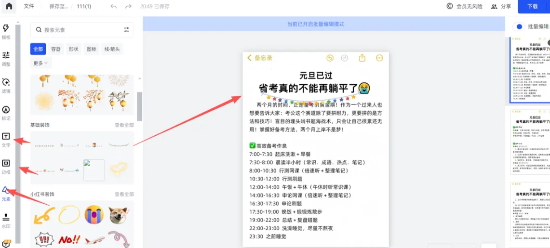The width and height of the screenshot is (550, 248).
Task: View all 基础装饰 elements via 查看全部
Action: 124,125
